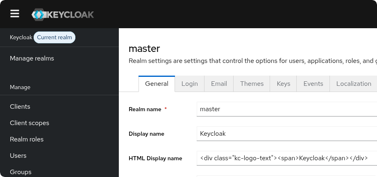Select the General tab

point(157,84)
